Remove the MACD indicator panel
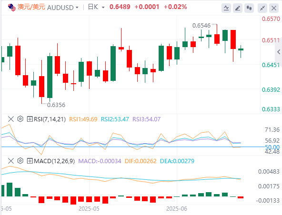 click(11, 161)
